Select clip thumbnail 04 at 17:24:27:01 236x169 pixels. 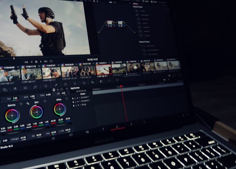[x=52, y=73]
